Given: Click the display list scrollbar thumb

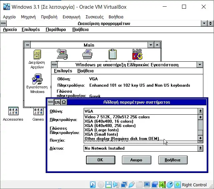Looking at the screenshot, I should click(200, 133).
